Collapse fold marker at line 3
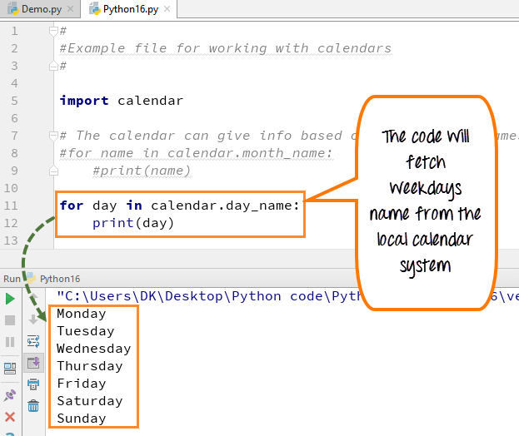 [x=52, y=66]
